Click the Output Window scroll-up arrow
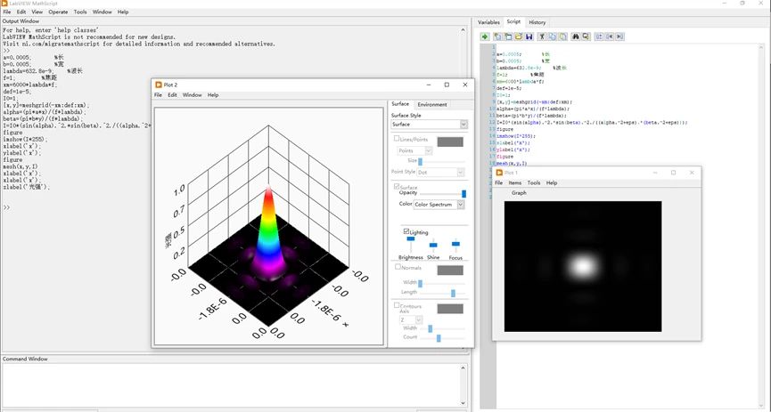 (463, 30)
